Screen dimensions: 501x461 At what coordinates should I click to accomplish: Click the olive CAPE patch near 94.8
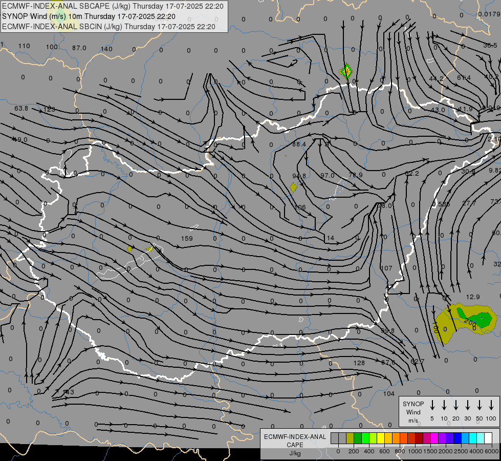tap(293, 187)
